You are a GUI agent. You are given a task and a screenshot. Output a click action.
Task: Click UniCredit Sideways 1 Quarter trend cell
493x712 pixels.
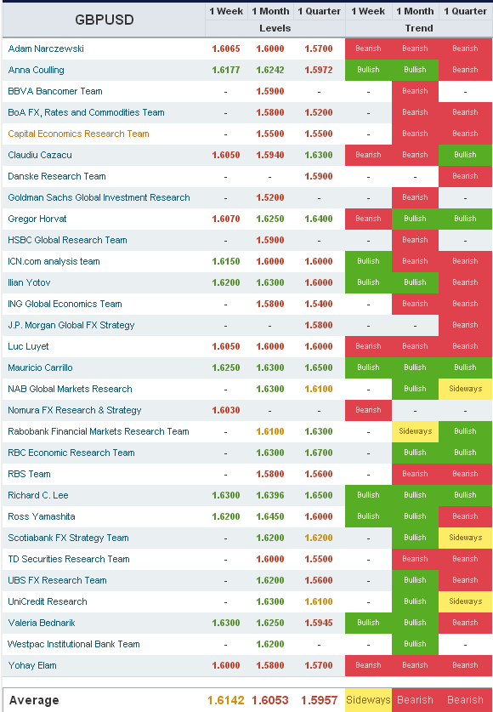pyautogui.click(x=465, y=601)
